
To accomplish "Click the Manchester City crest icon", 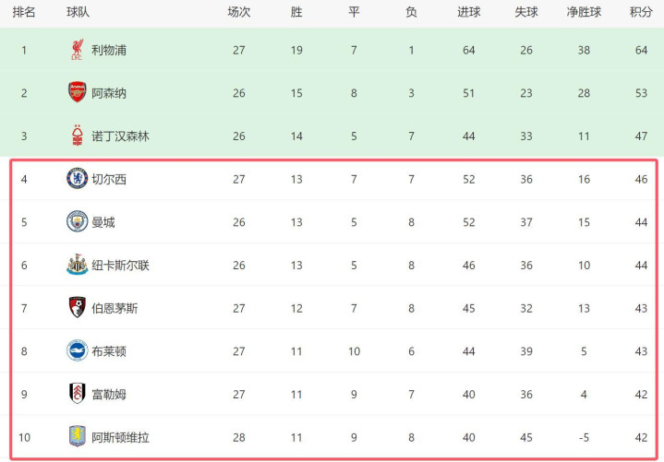I will click(x=77, y=222).
